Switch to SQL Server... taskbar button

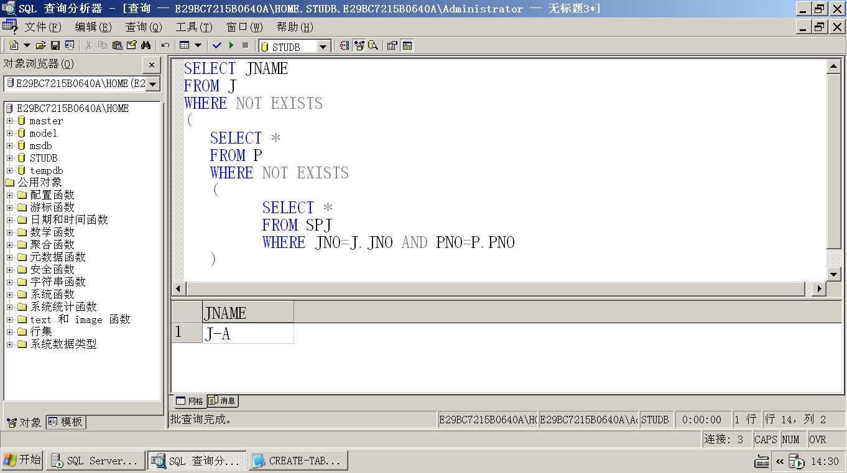pos(96,461)
